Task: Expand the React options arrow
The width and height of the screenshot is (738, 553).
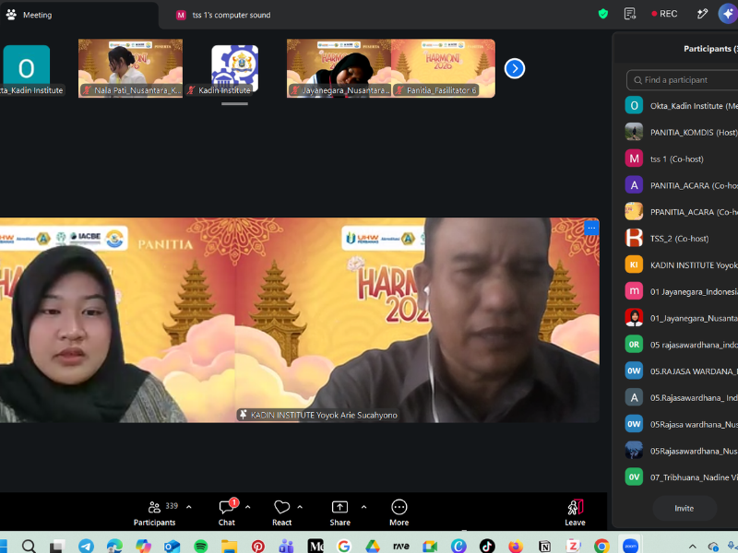Action: point(300,507)
